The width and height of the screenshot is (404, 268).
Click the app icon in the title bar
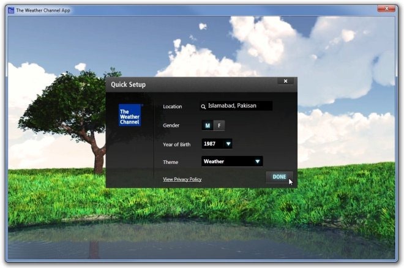point(11,10)
